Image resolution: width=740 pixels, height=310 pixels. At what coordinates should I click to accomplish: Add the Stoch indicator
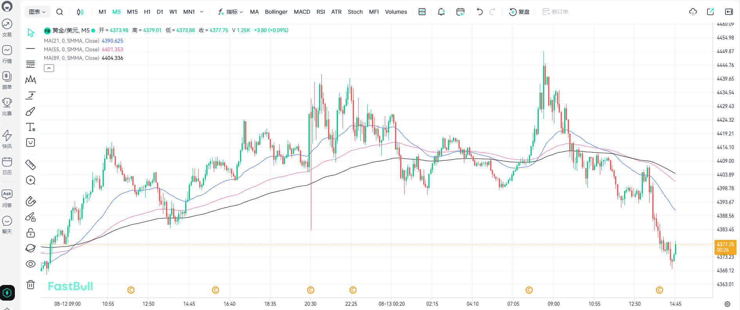356,12
